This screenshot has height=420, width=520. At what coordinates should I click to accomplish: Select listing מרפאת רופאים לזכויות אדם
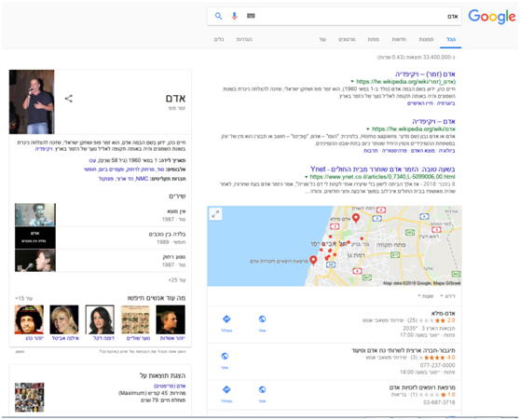pos(422,387)
